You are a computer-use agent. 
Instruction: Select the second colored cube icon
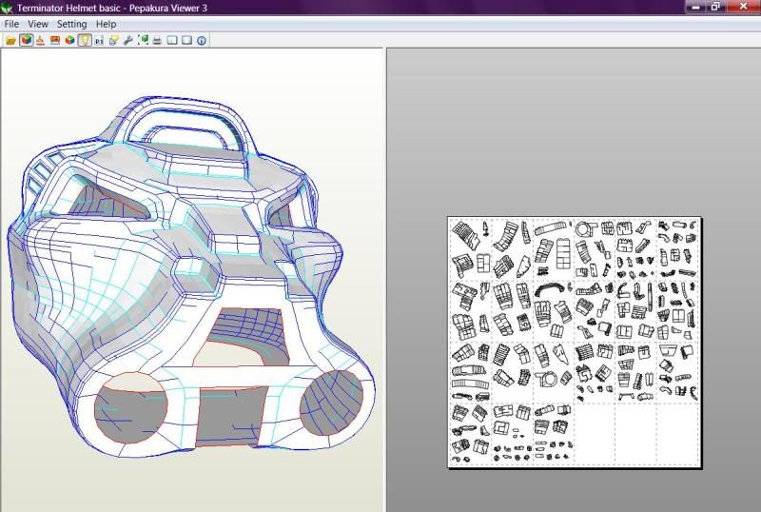[x=69, y=40]
